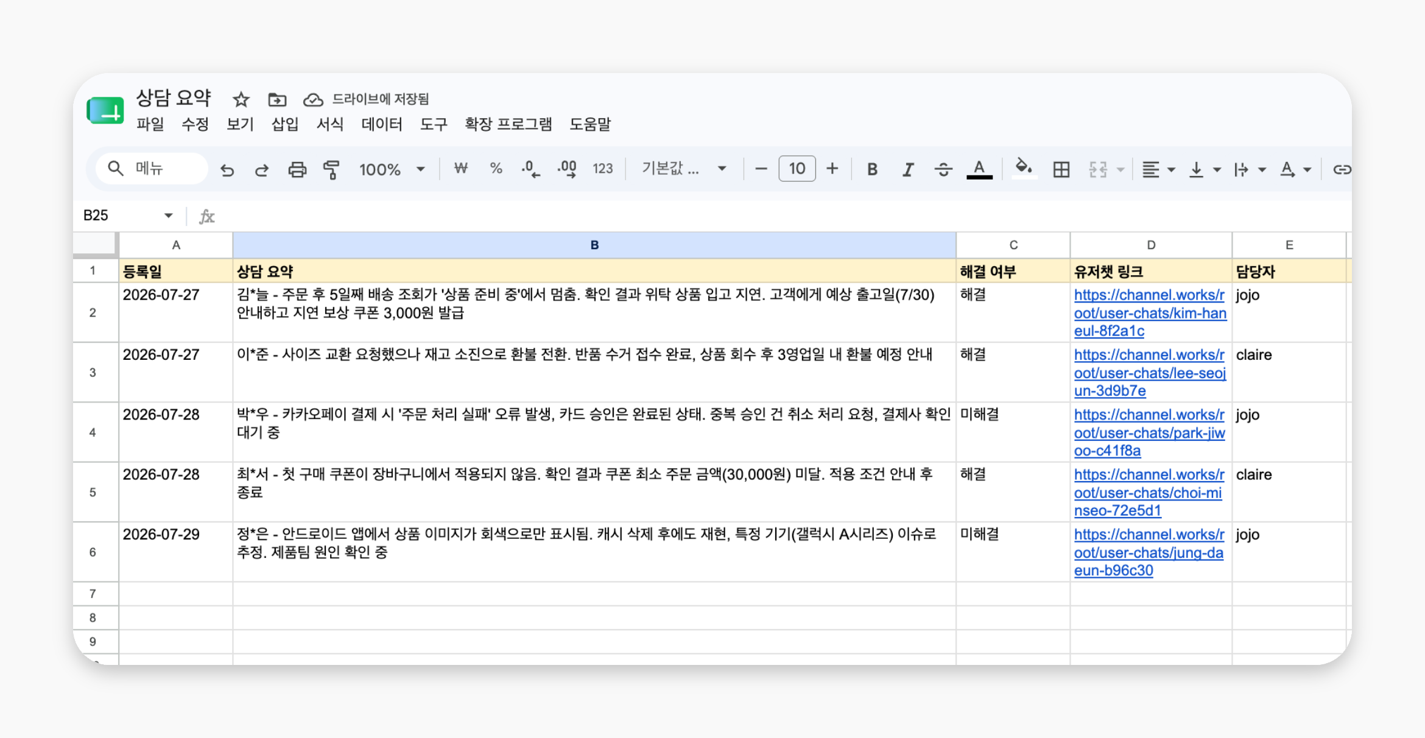Open the kim-haneul user chat link
This screenshot has width=1425, height=738.
click(1150, 313)
